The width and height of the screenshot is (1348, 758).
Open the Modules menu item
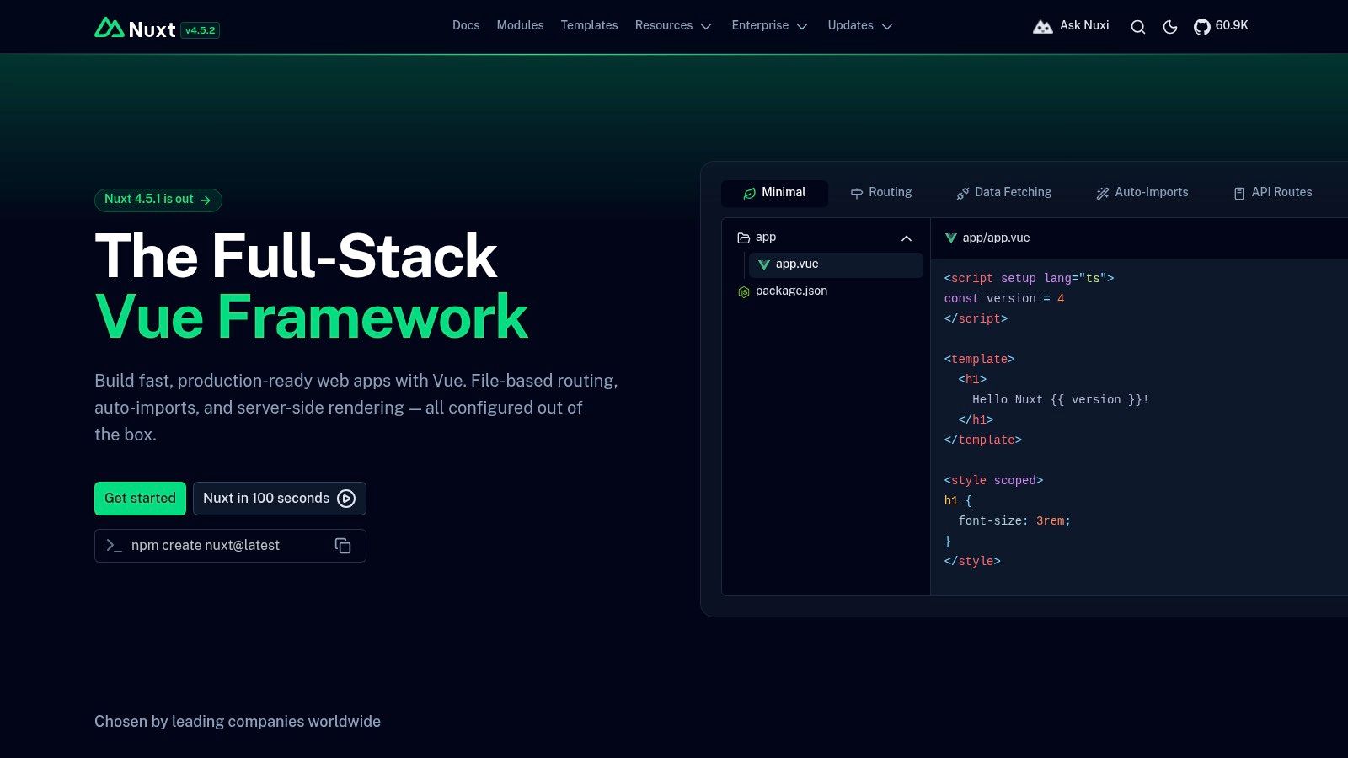[x=520, y=25]
